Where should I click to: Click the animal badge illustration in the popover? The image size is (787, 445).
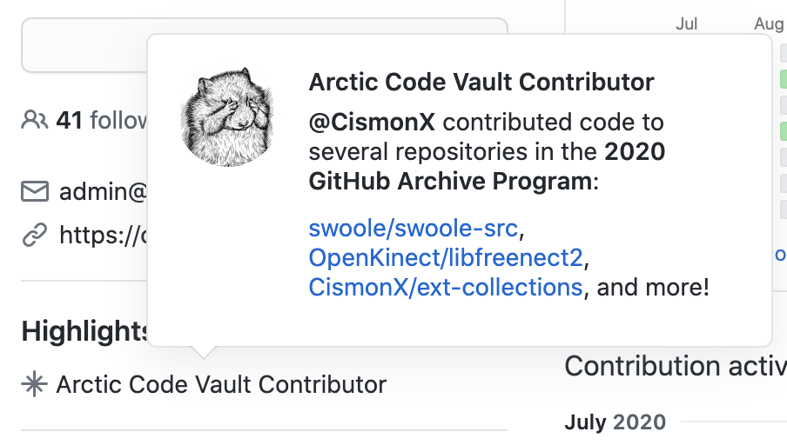(x=226, y=117)
